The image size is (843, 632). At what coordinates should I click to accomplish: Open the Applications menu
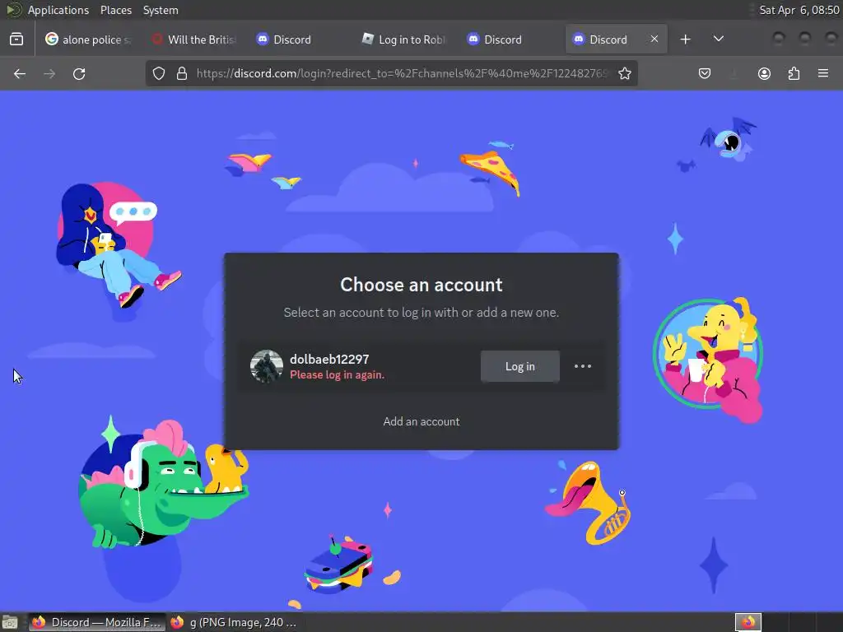58,10
